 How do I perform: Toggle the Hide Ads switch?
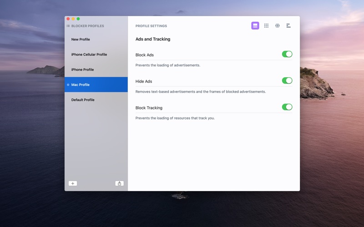click(287, 81)
